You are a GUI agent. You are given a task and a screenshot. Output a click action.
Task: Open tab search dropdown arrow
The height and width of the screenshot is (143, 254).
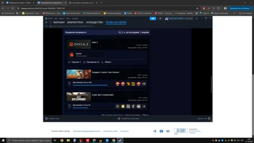(2, 3)
